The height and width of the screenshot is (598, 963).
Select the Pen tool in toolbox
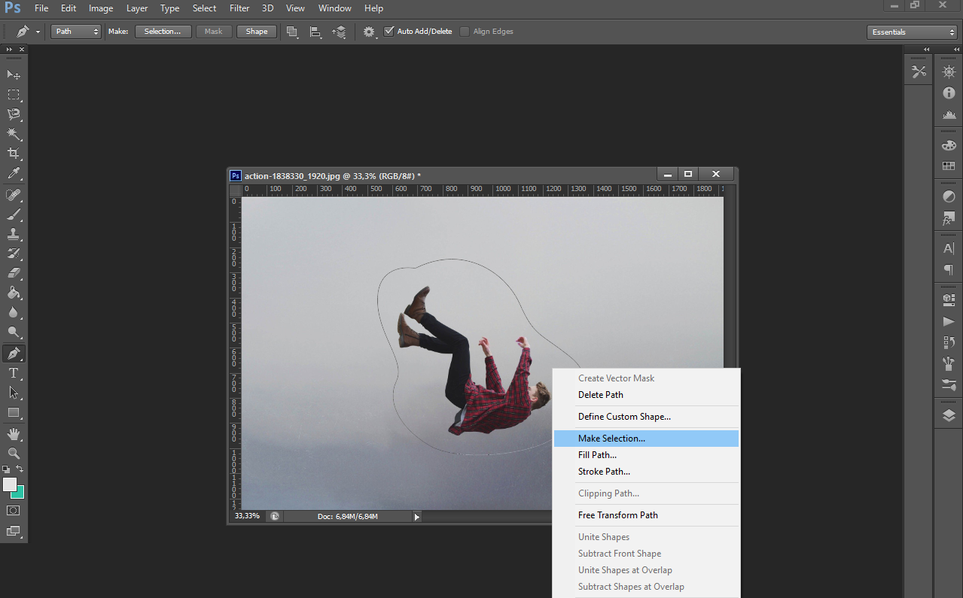click(x=14, y=354)
